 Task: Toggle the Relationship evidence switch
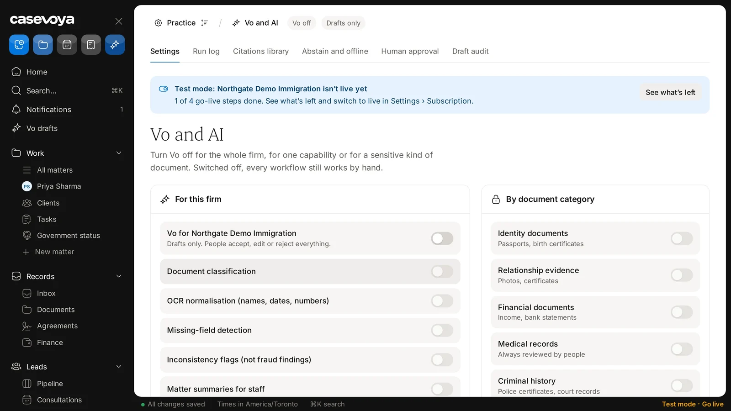[x=682, y=275]
